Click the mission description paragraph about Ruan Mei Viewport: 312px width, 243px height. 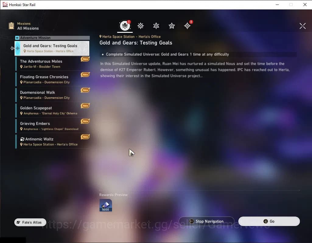coord(195,70)
